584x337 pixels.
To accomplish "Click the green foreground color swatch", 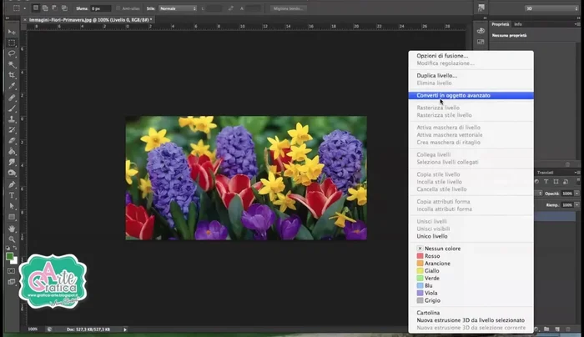I will [10, 256].
